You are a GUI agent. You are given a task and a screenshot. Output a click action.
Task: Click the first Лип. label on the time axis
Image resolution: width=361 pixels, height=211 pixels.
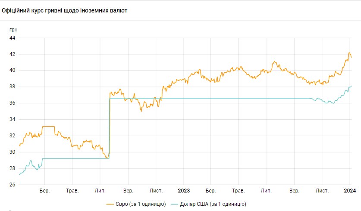click(100, 190)
